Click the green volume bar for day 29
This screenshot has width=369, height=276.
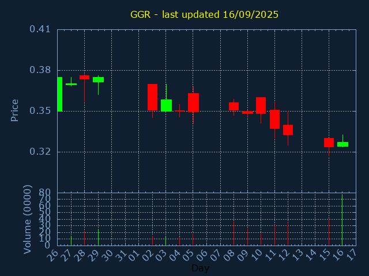pyautogui.click(x=98, y=237)
